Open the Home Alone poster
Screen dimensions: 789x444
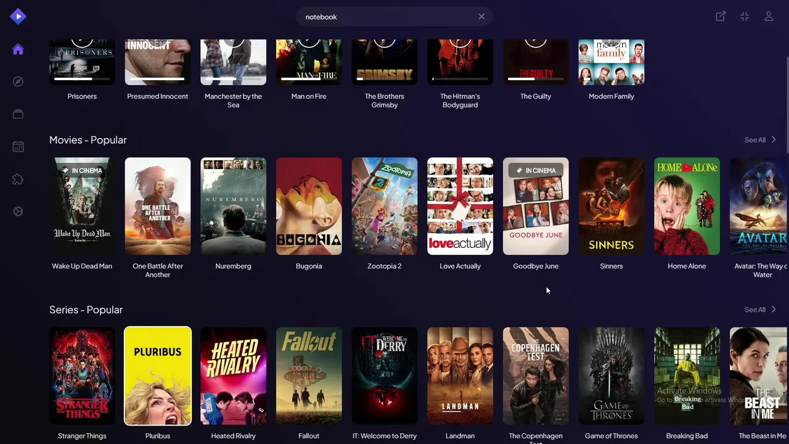(687, 206)
